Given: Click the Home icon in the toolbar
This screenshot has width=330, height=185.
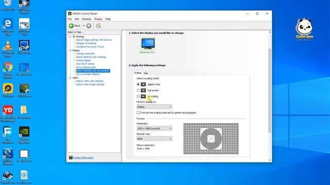Looking at the screenshot, I should (x=98, y=26).
